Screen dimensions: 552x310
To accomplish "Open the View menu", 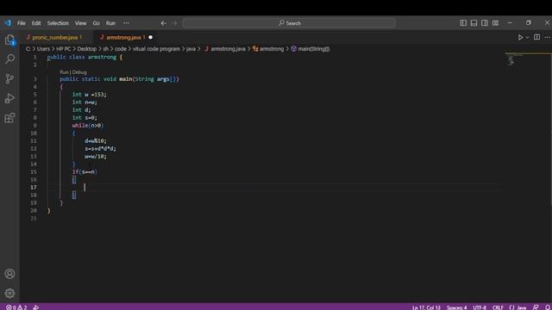I will tap(80, 23).
